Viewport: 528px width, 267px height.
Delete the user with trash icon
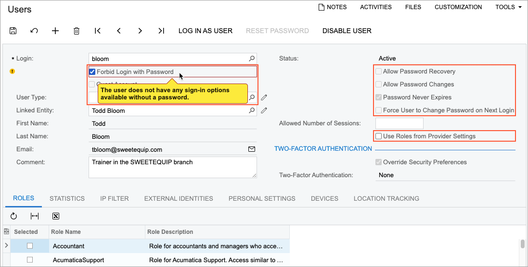(77, 31)
